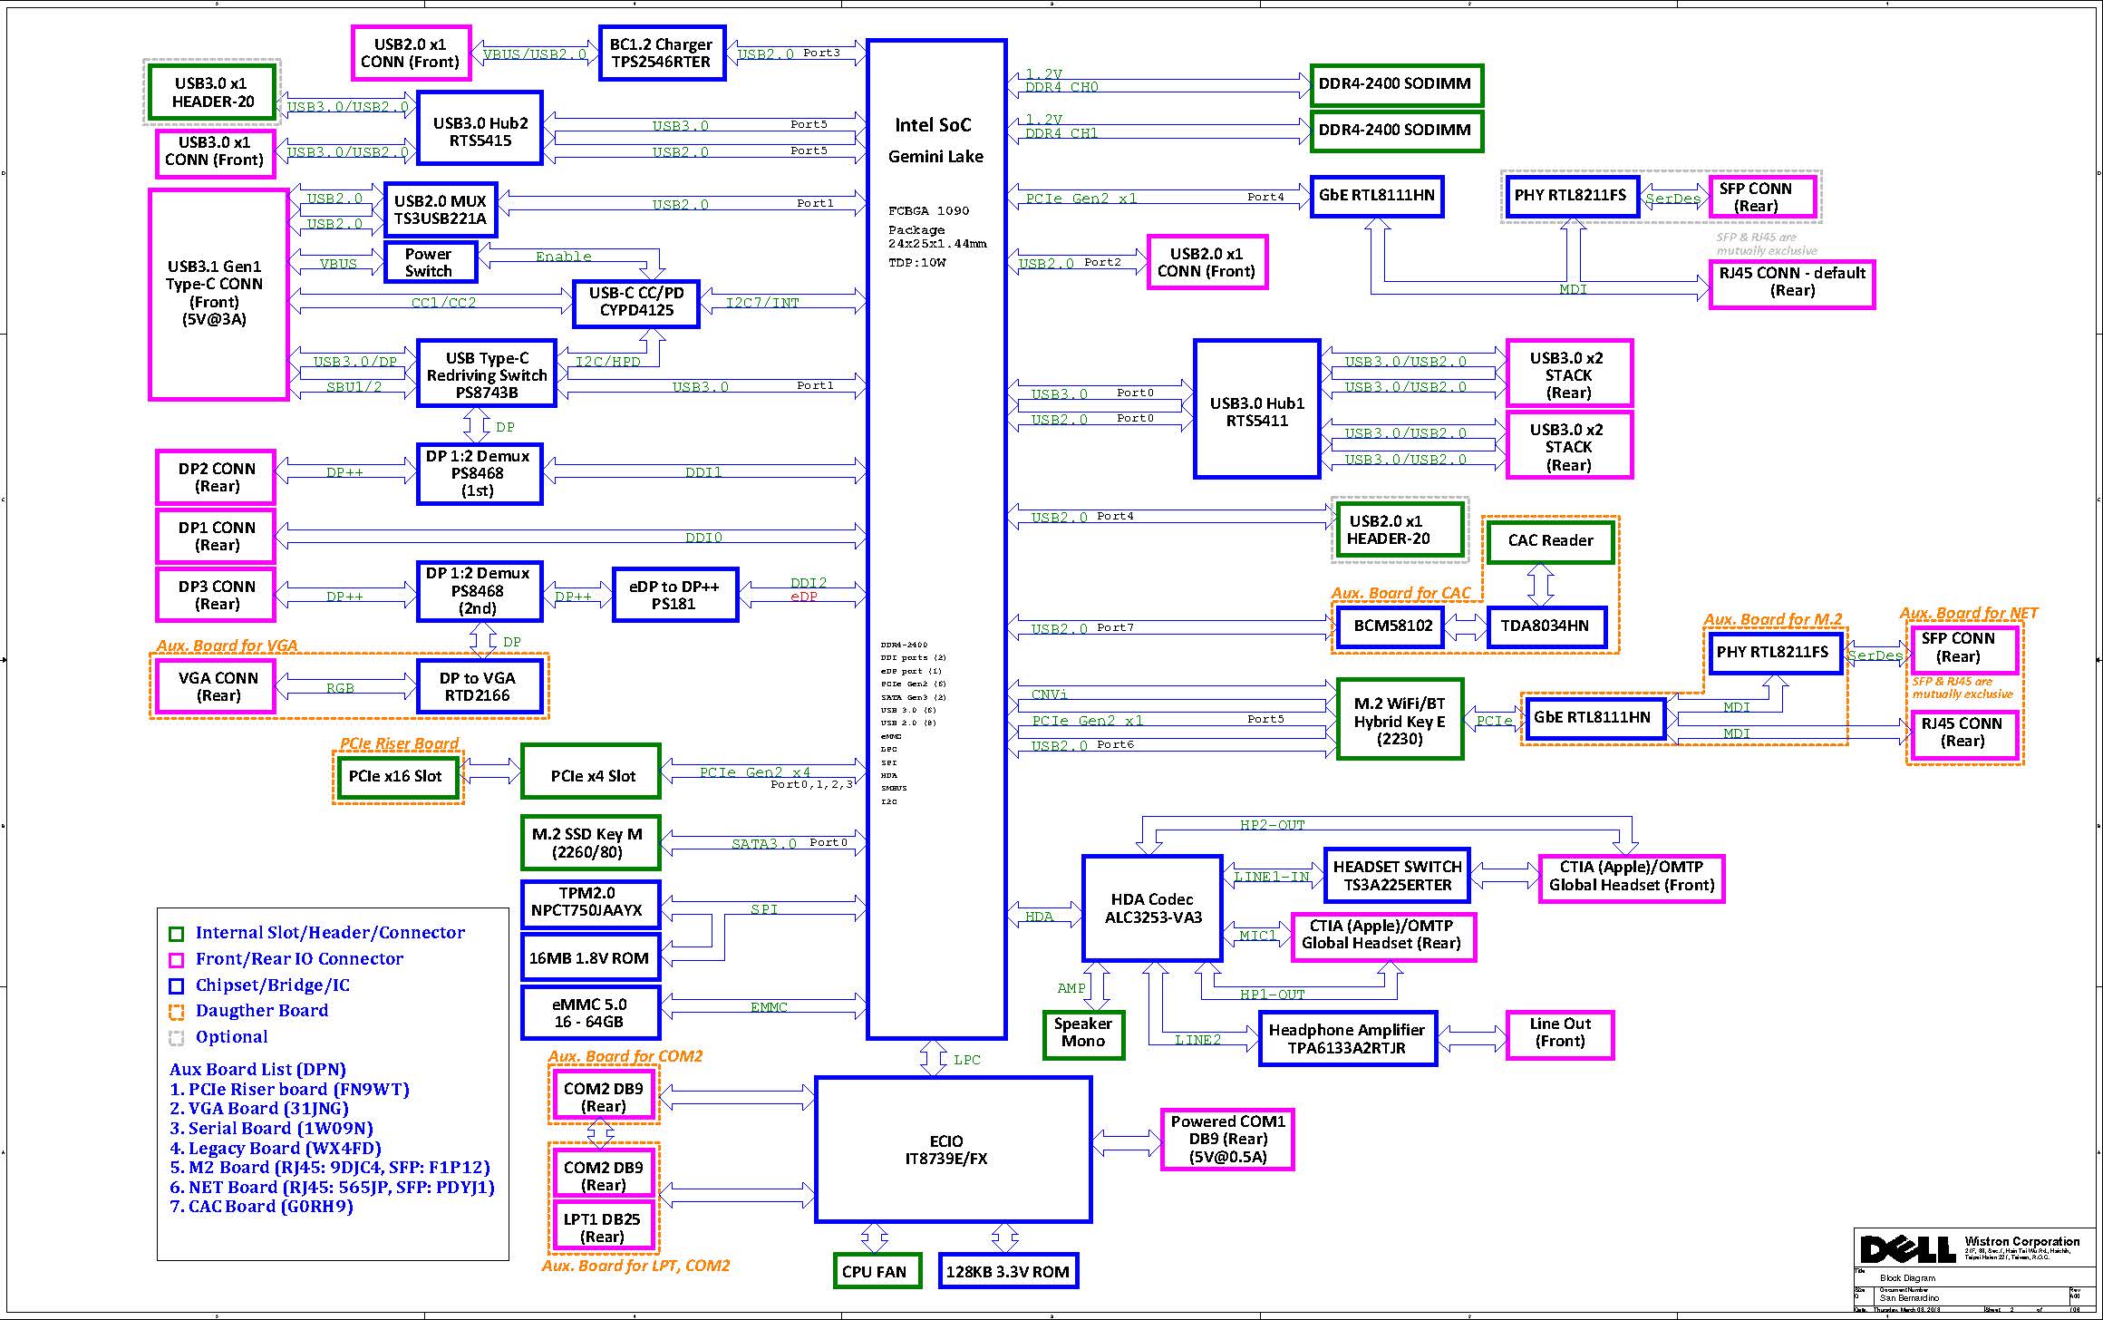Click the Aux Board List (DPN) heading
Image resolution: width=2103 pixels, height=1320 pixels.
[258, 1070]
